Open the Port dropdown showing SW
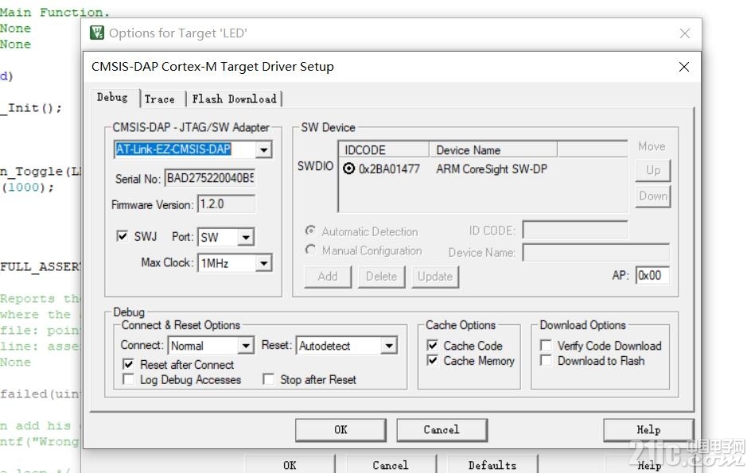 point(246,237)
